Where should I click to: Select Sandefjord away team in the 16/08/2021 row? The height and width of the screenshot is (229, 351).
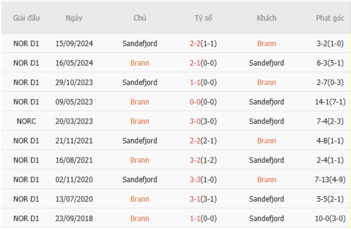[266, 160]
